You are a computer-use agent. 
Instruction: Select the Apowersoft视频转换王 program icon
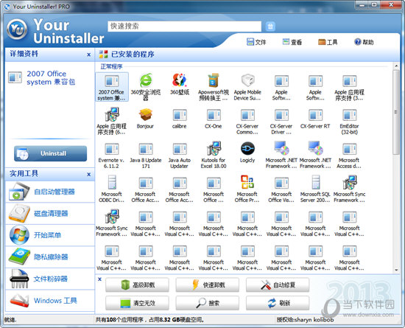[214, 86]
